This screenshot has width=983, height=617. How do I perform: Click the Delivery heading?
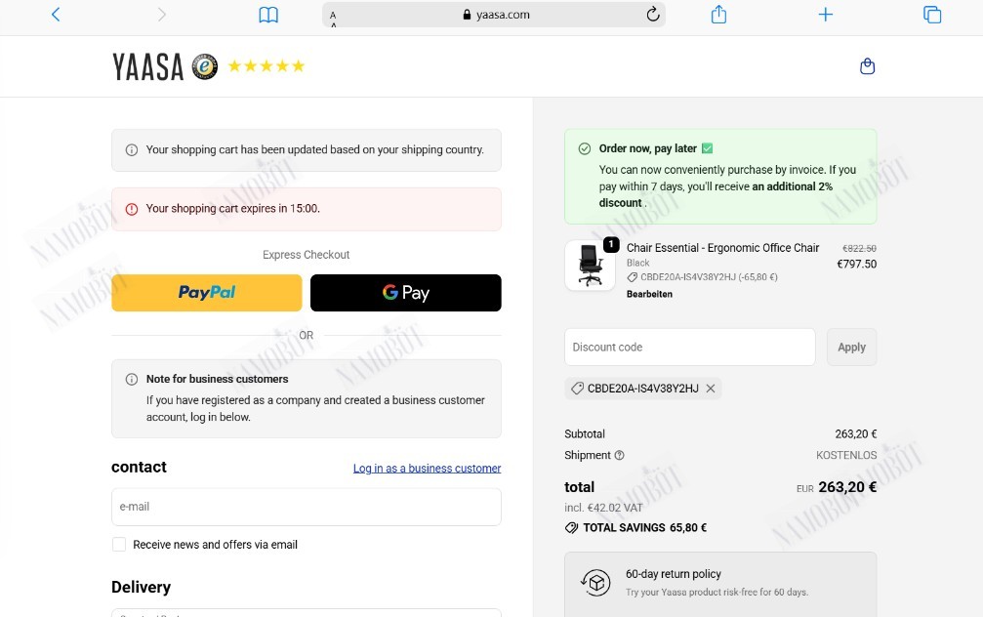pyautogui.click(x=141, y=587)
